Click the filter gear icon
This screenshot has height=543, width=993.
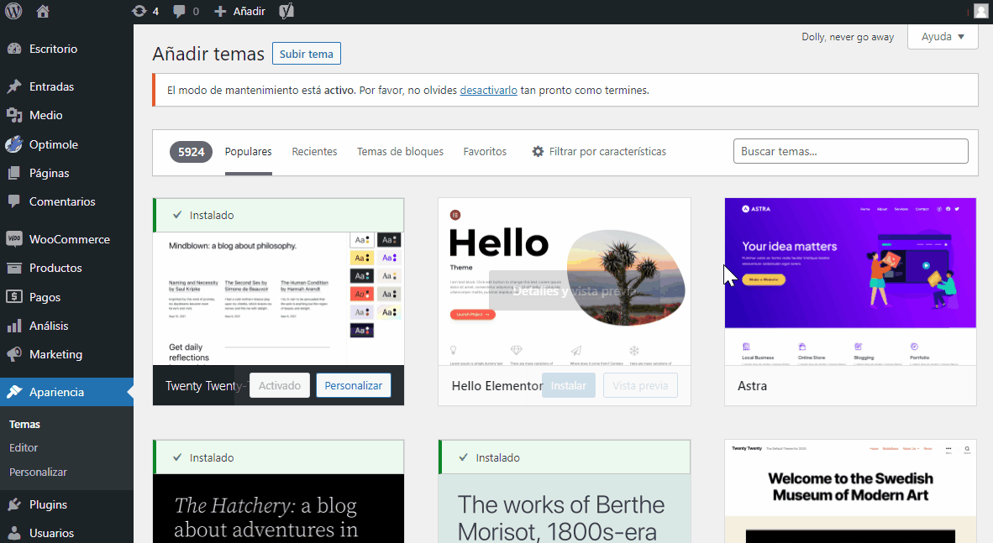point(538,151)
